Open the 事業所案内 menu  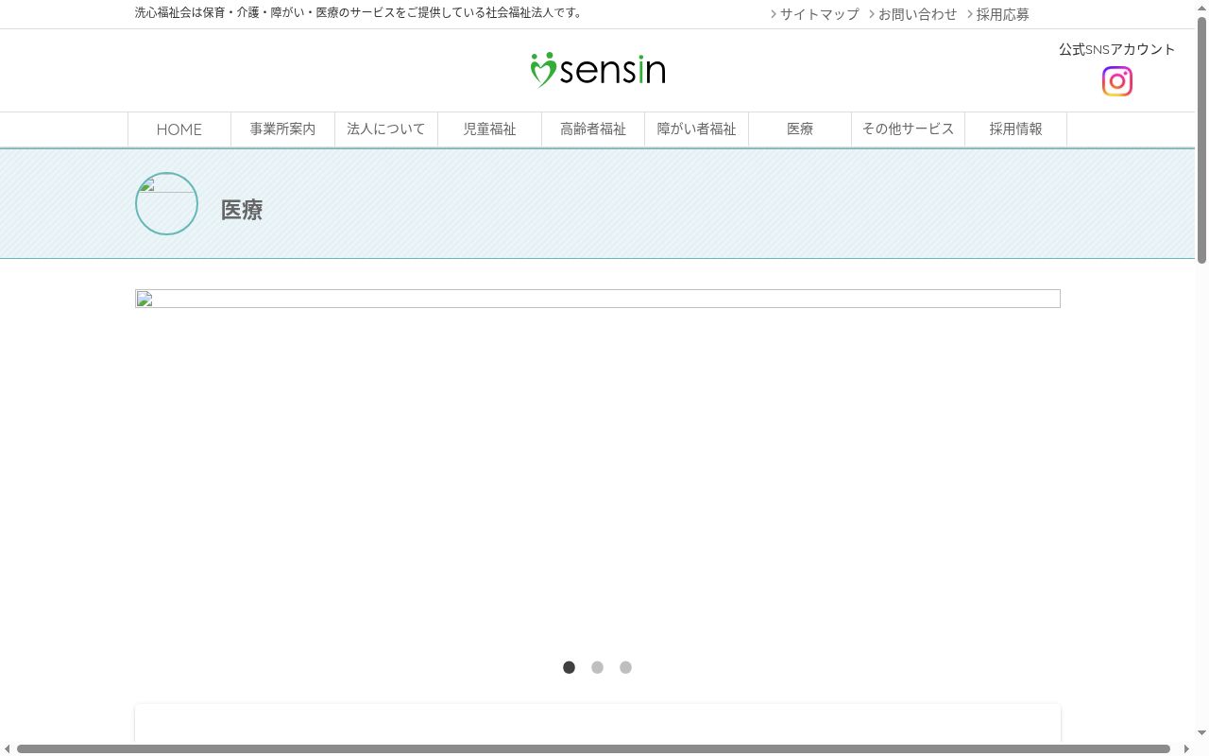click(x=282, y=129)
